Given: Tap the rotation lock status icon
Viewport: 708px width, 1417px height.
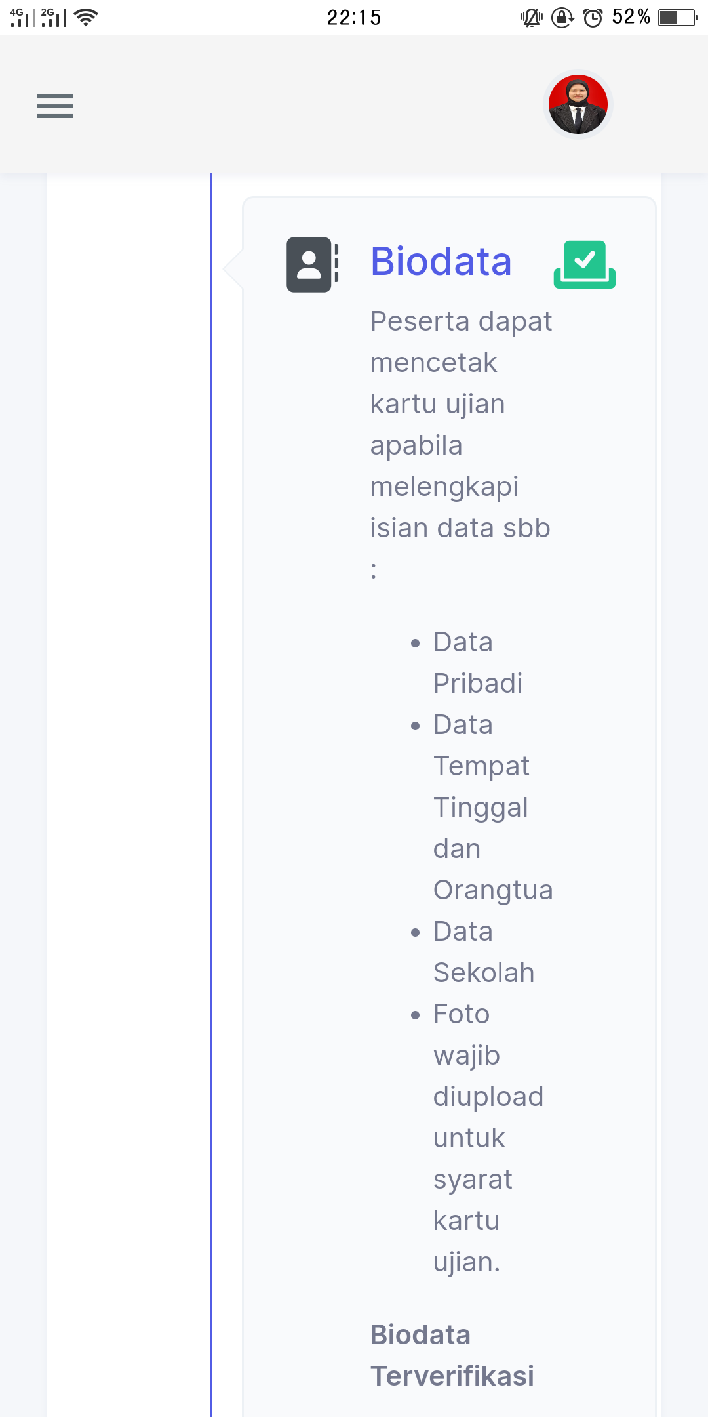Looking at the screenshot, I should tap(562, 18).
